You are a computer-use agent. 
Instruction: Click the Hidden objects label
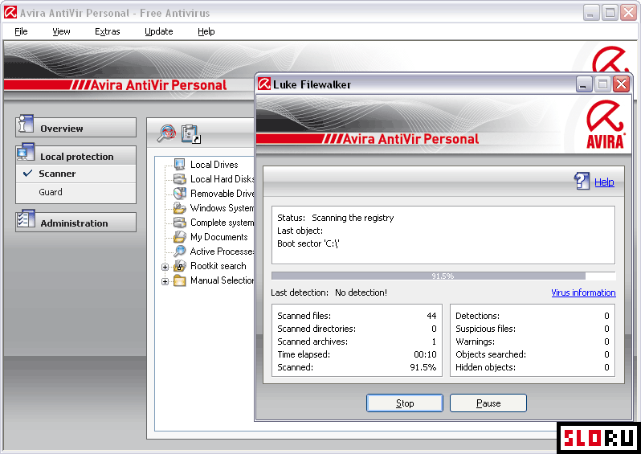(485, 367)
